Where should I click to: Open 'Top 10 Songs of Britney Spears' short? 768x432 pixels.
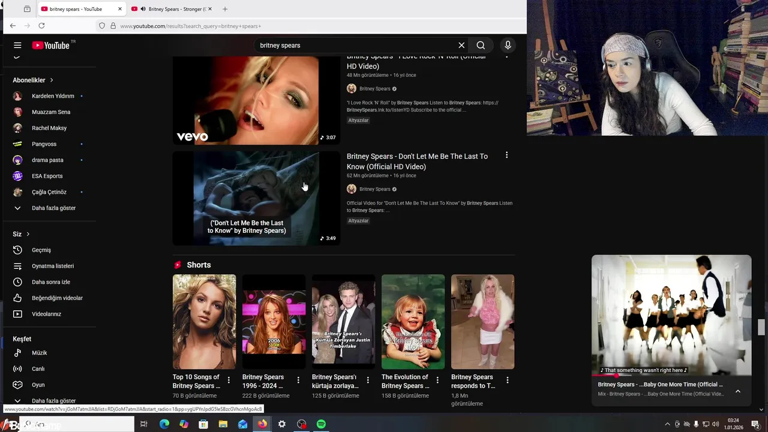[204, 322]
